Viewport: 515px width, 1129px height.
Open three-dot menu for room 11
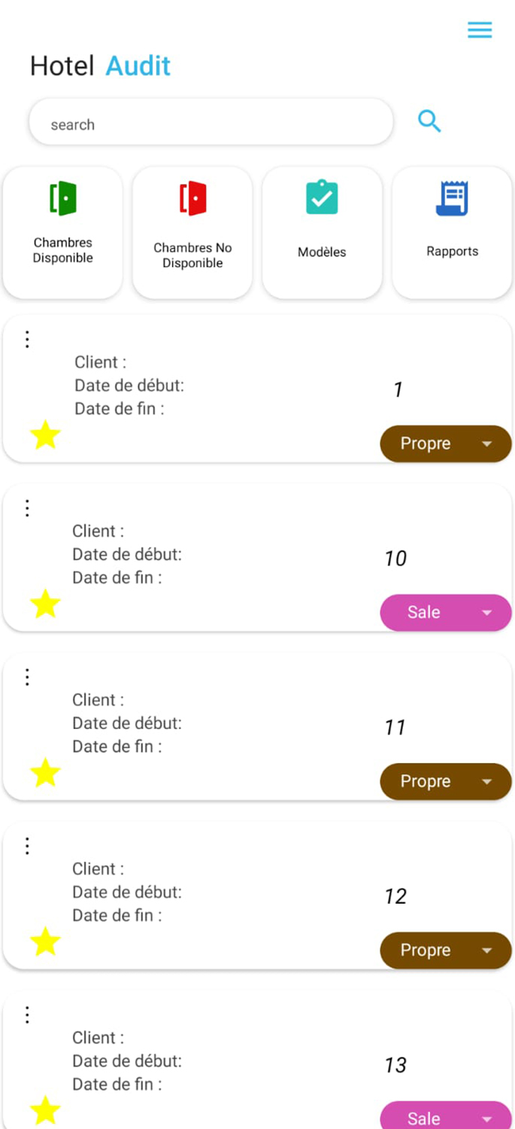[x=27, y=677]
